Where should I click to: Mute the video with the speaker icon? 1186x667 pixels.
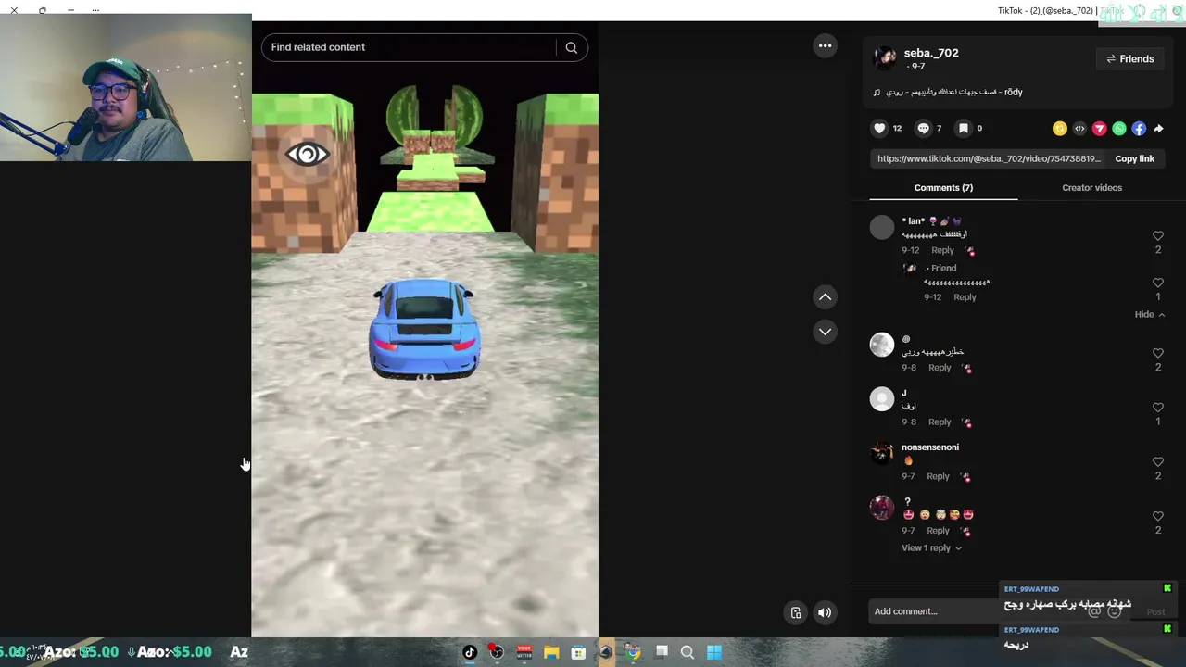pos(825,612)
